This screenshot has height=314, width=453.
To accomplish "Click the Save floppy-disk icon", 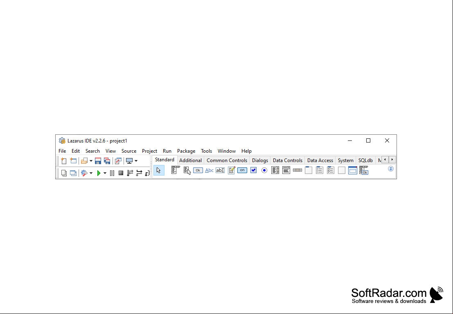I will click(98, 161).
